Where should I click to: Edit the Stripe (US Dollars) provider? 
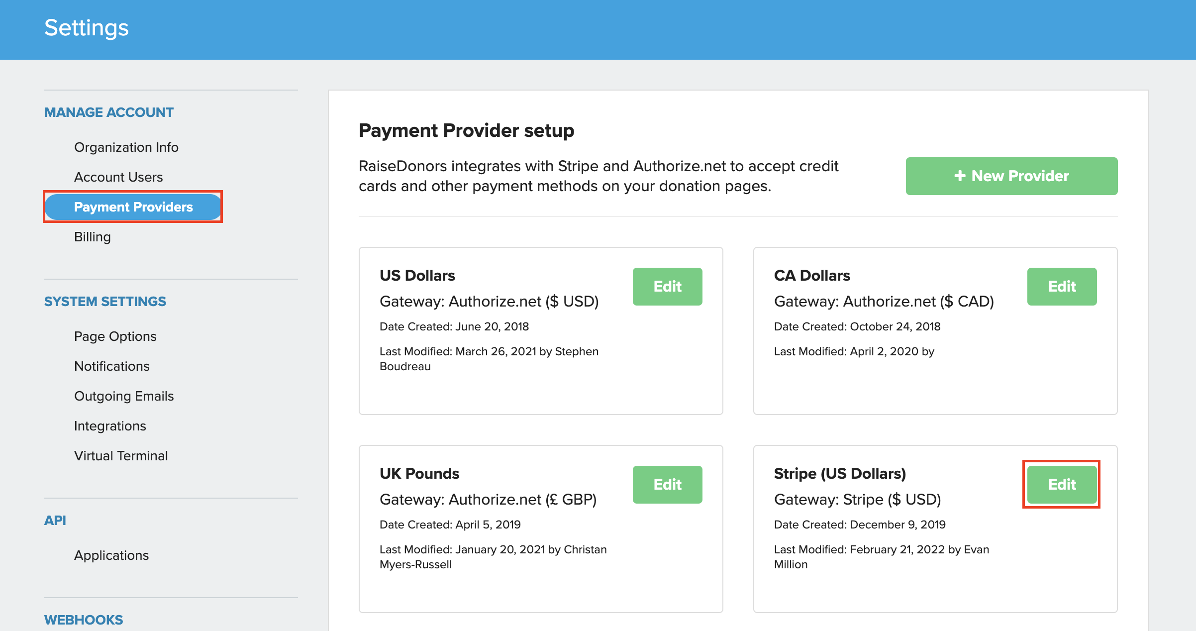[1062, 485]
